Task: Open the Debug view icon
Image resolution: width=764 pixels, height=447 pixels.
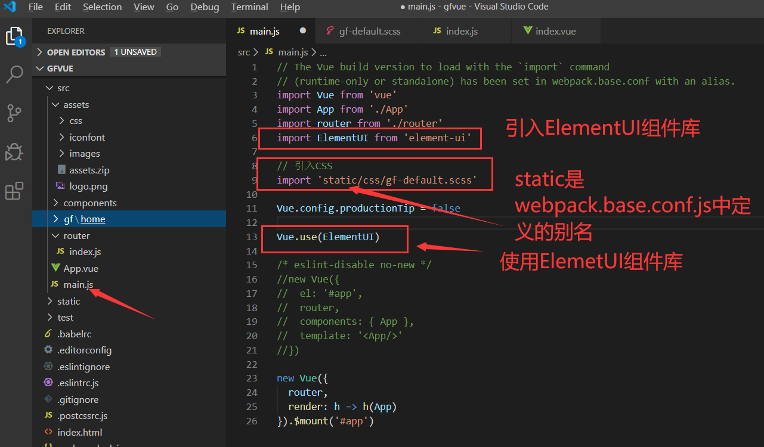Action: pos(14,152)
